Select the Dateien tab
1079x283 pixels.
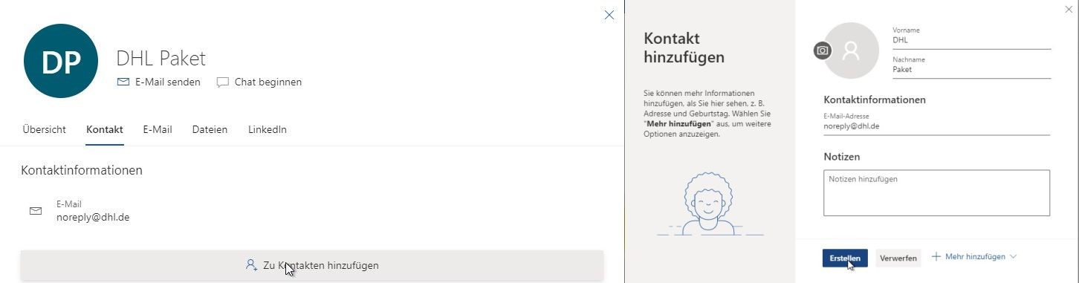[x=210, y=129]
